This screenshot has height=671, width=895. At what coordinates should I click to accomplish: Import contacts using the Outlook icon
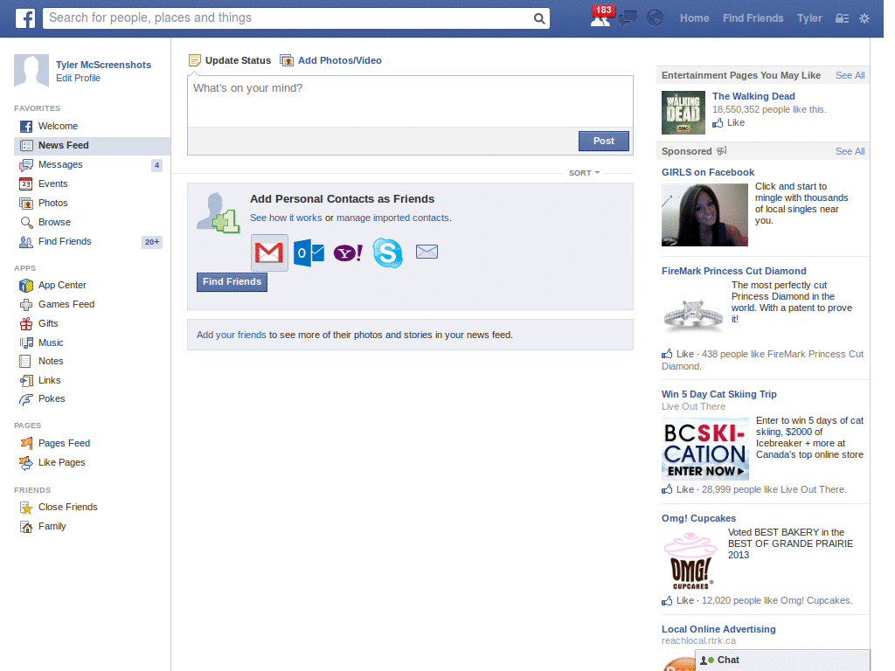309,252
